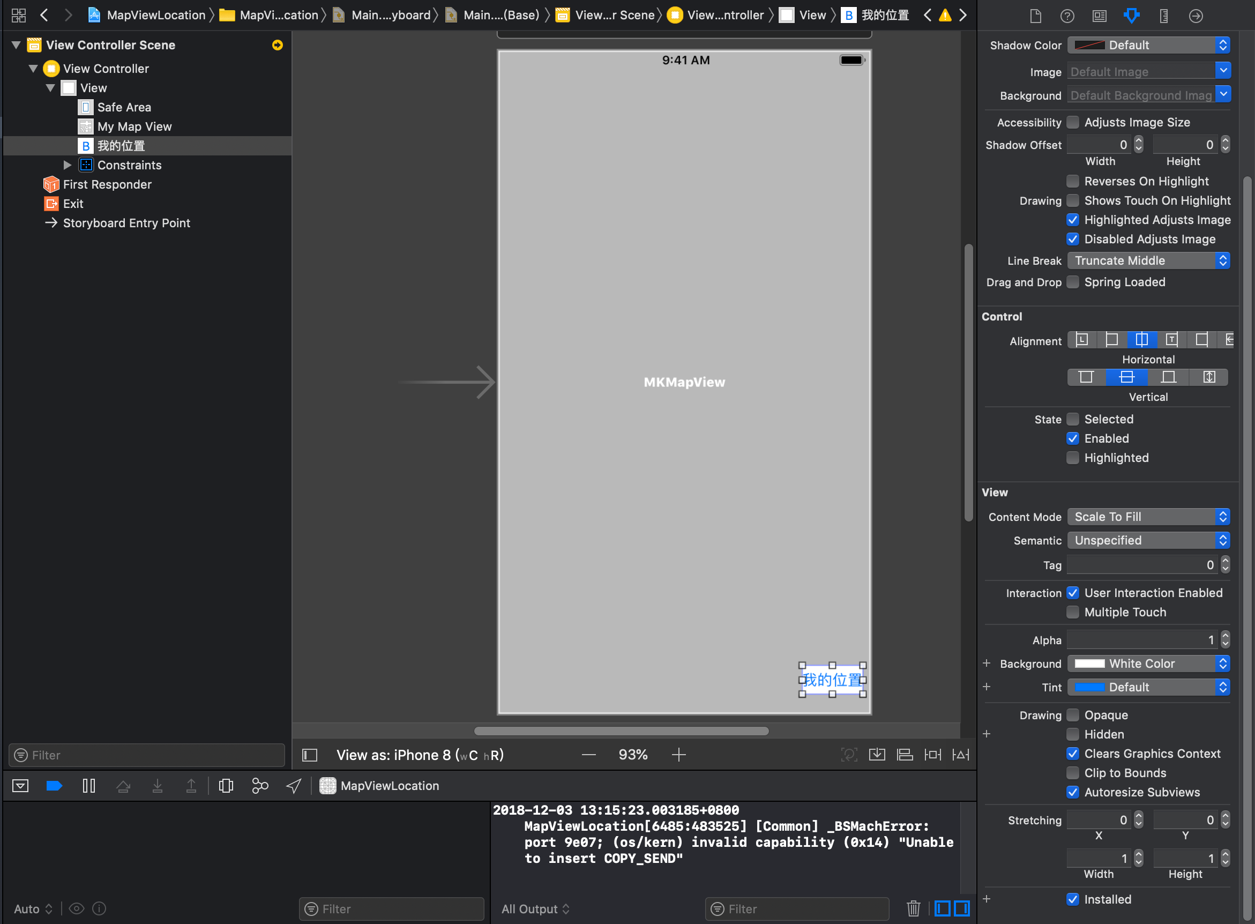The image size is (1255, 924).
Task: Open Resolve Auto Layout Issues menu
Action: pyautogui.click(x=961, y=755)
